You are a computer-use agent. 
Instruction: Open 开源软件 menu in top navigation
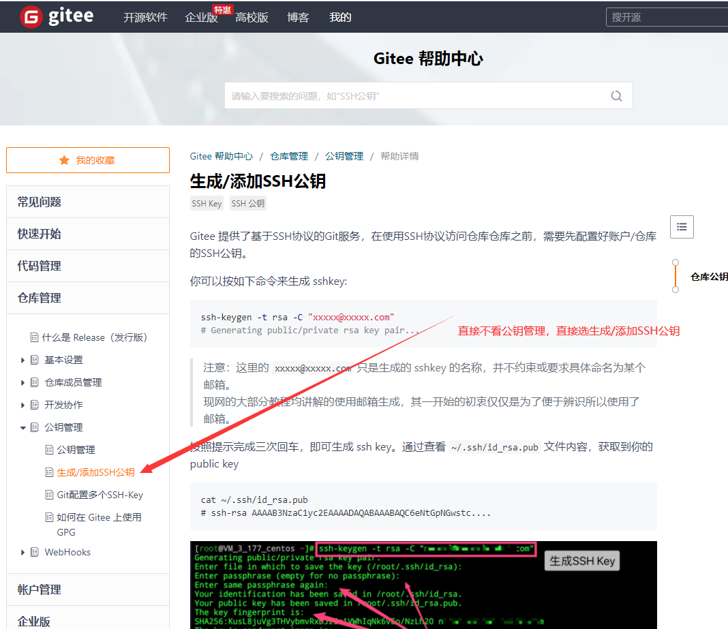pos(145,18)
